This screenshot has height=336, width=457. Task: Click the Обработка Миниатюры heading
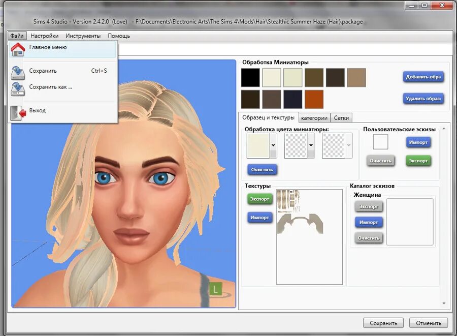point(275,63)
